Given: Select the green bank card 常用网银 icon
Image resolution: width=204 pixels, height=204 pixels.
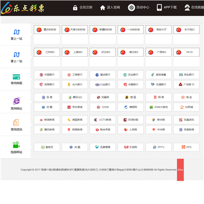Looking at the screenshot, I should point(16,77).
